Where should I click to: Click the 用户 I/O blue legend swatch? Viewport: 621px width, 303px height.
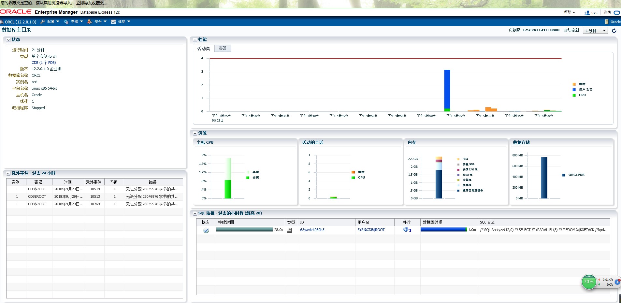coord(574,90)
